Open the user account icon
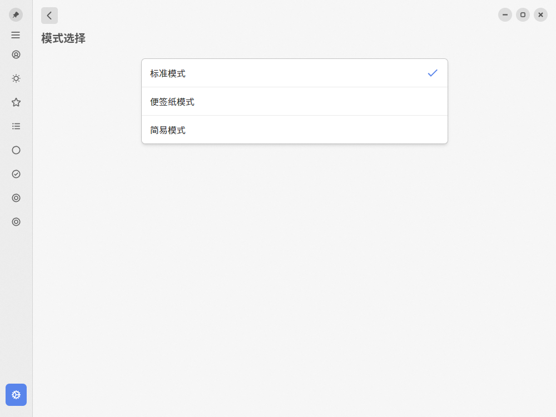 (16, 54)
